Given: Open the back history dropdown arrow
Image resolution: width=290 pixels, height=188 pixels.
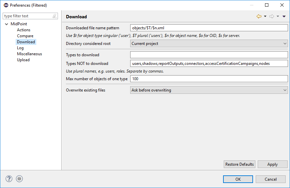Looking at the screenshot, I should coord(265,16).
